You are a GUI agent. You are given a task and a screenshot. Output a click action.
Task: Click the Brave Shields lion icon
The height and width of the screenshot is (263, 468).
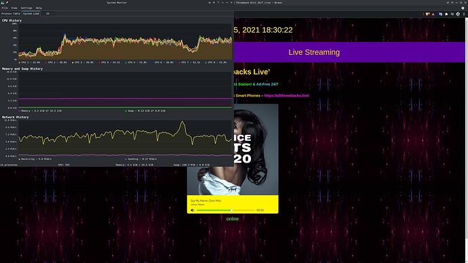(427, 14)
